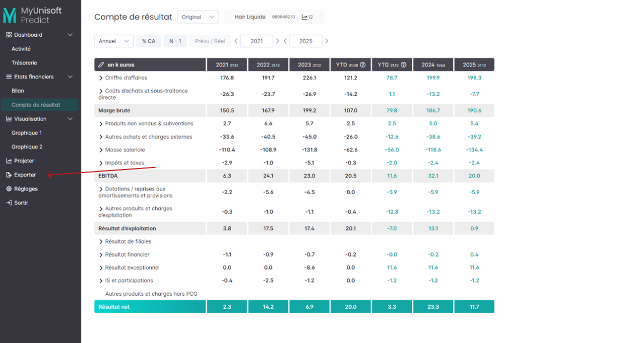Screen dimensions: 629x343
Task: Open the Annuel period dropdown
Action: [114, 41]
